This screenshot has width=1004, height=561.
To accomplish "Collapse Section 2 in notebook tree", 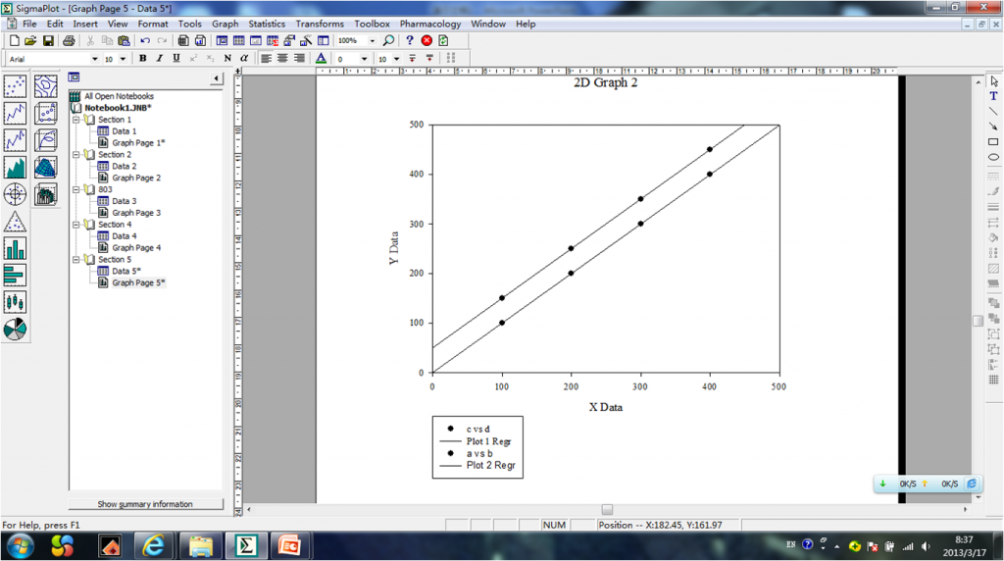I will (76, 154).
